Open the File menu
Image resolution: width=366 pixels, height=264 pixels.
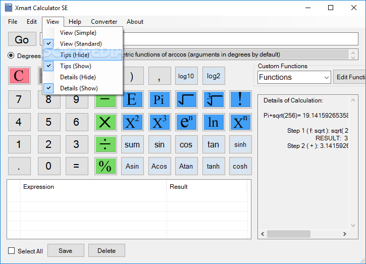[x=13, y=22]
